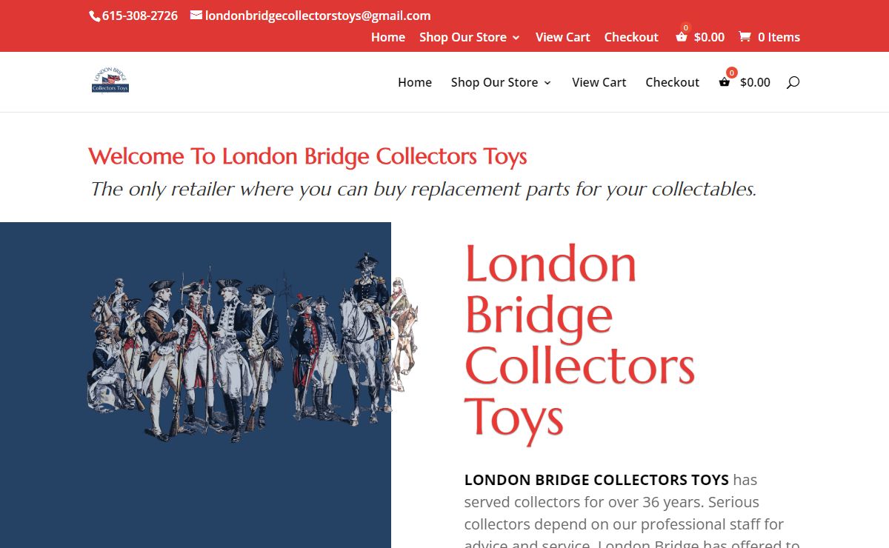Click the 615-308-2726 phone number

pyautogui.click(x=140, y=16)
